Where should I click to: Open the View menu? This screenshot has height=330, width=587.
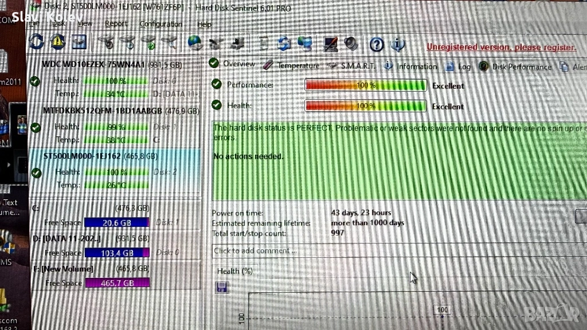pyautogui.click(x=85, y=23)
